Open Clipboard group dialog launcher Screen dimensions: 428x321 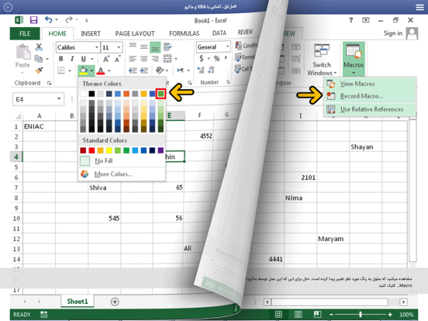point(49,83)
